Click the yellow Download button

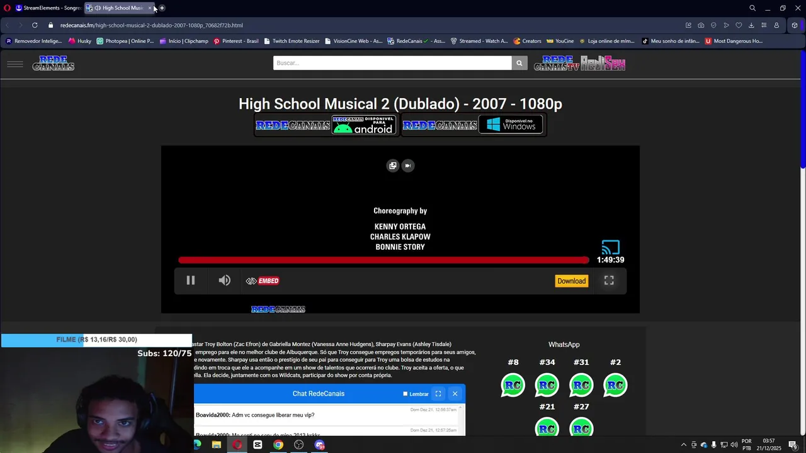pos(571,281)
